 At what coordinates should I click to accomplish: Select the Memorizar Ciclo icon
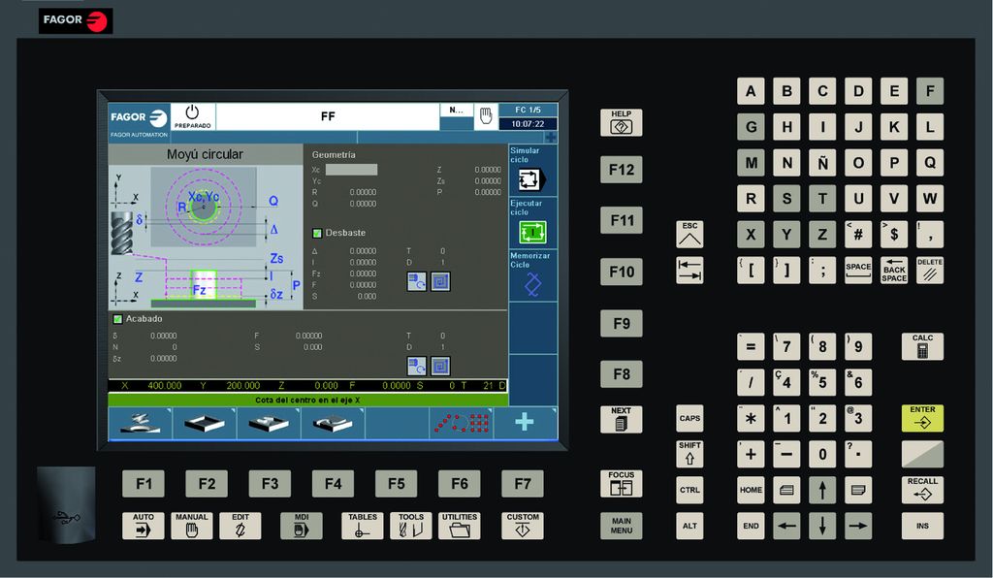pyautogui.click(x=533, y=284)
